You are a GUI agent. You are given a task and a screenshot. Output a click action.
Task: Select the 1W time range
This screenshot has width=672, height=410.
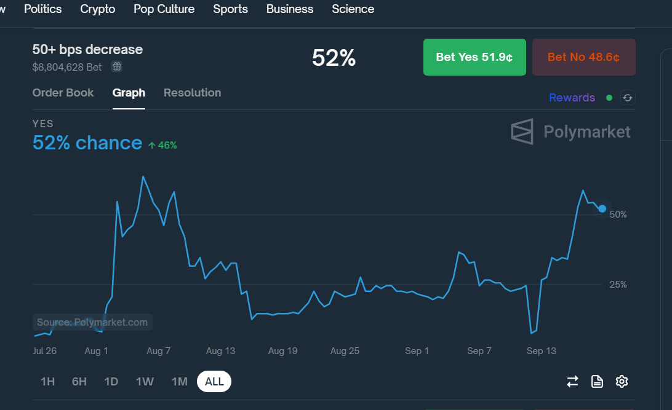click(x=145, y=382)
